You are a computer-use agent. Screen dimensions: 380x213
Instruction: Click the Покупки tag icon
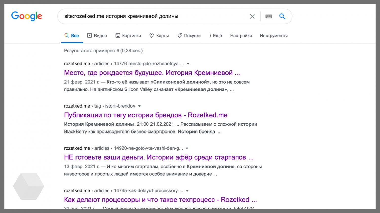coord(180,35)
